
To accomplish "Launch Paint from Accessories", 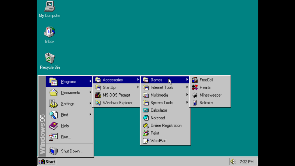I will pyautogui.click(x=165, y=133).
